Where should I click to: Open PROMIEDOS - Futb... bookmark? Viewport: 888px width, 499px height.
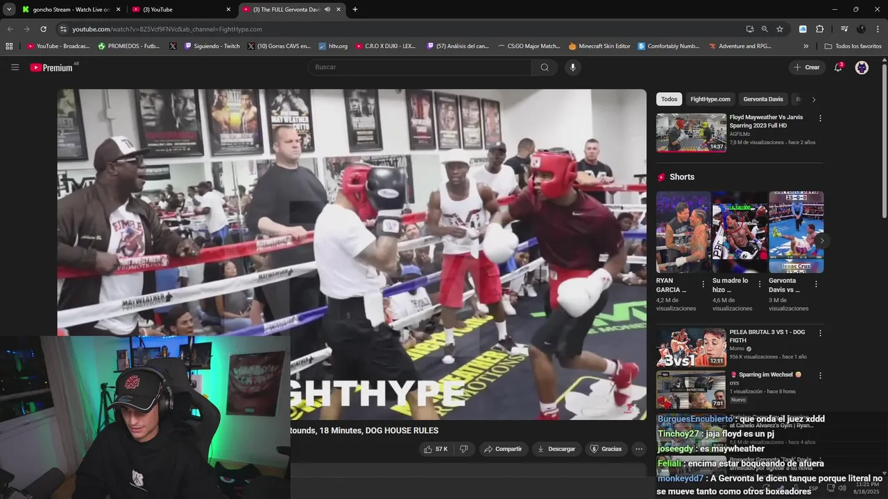pyautogui.click(x=128, y=46)
